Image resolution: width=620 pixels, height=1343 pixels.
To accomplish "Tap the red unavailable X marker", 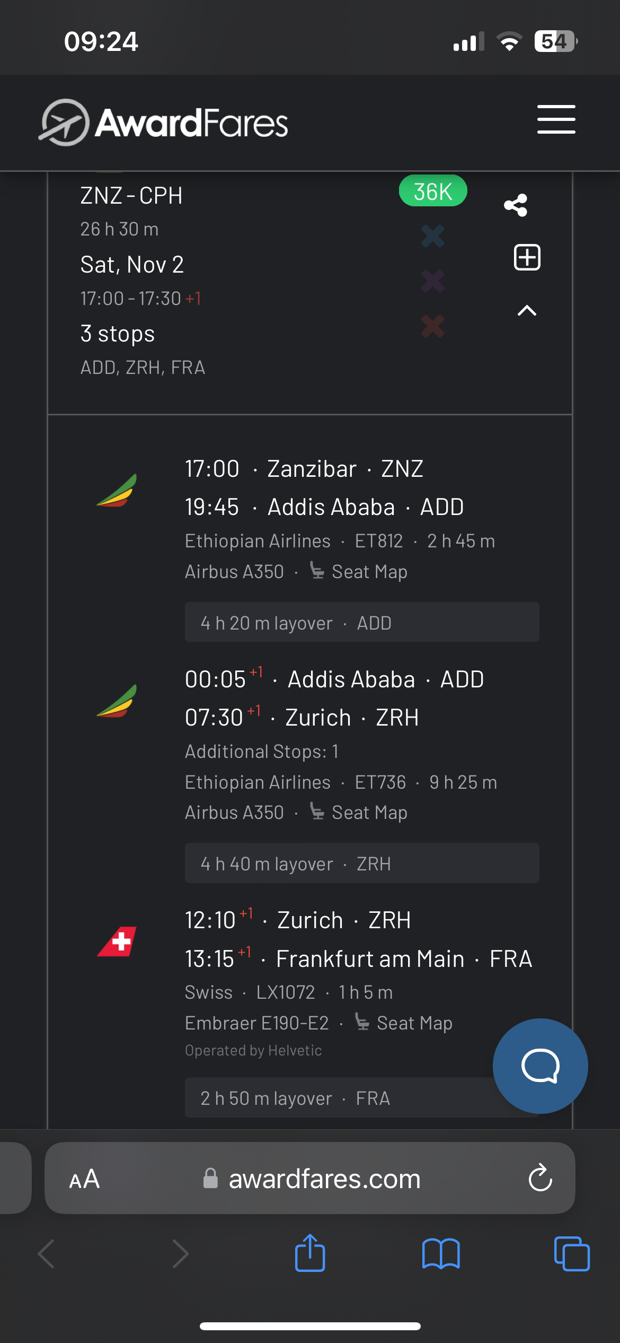I will [x=432, y=326].
